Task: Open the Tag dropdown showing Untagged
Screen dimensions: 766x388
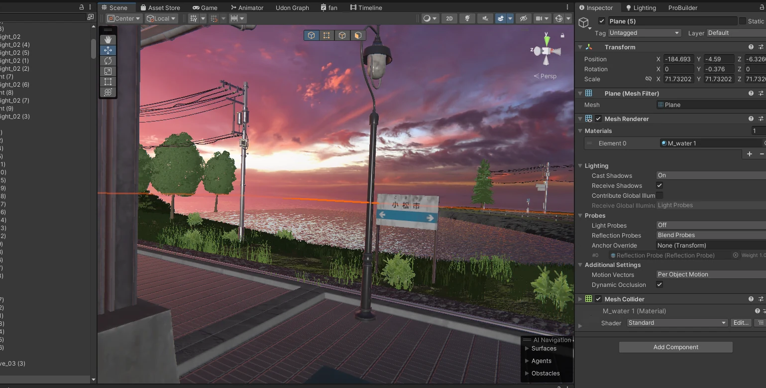Action: [x=645, y=33]
